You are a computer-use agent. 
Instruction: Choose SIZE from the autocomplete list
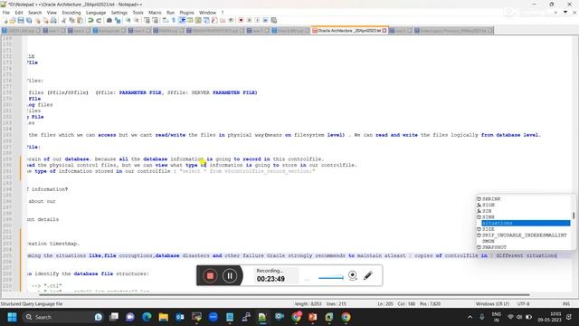coord(489,229)
